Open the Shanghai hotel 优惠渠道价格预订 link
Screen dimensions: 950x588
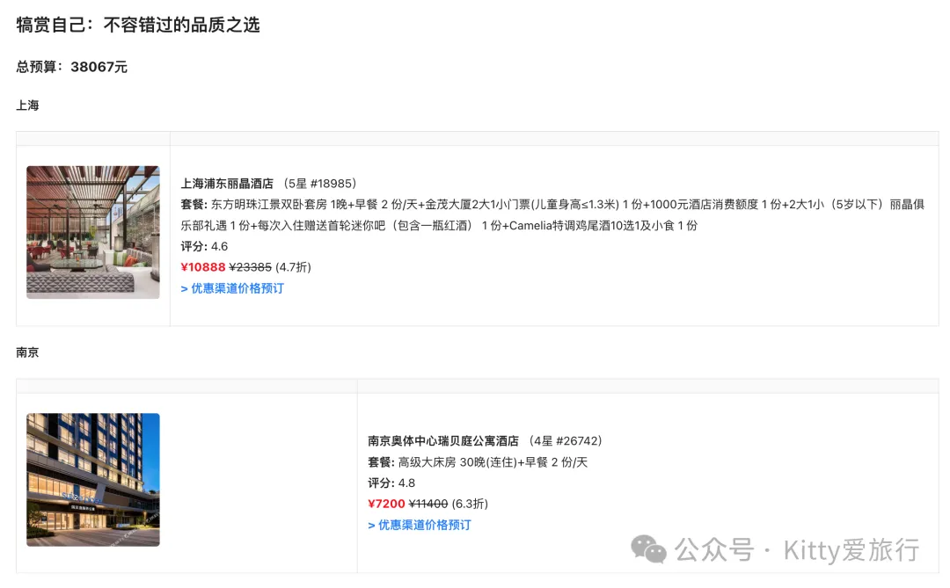point(232,288)
